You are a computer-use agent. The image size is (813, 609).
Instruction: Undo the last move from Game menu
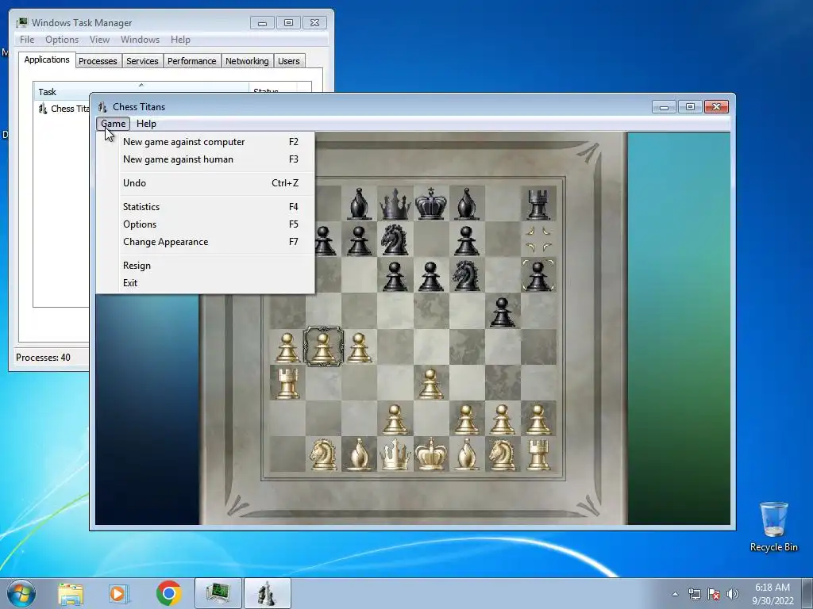pos(206,183)
